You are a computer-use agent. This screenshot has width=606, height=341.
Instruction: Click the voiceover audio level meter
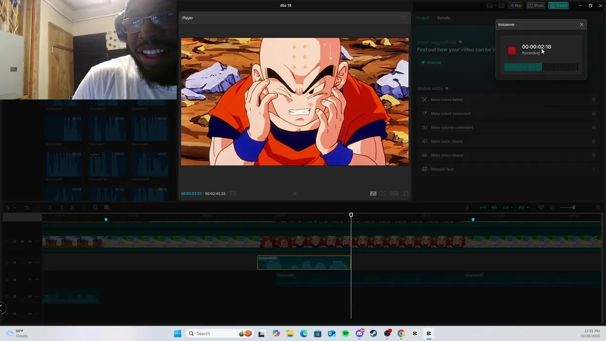(x=541, y=67)
